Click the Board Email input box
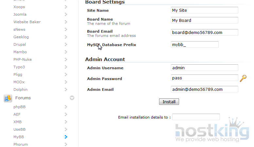 point(204,32)
